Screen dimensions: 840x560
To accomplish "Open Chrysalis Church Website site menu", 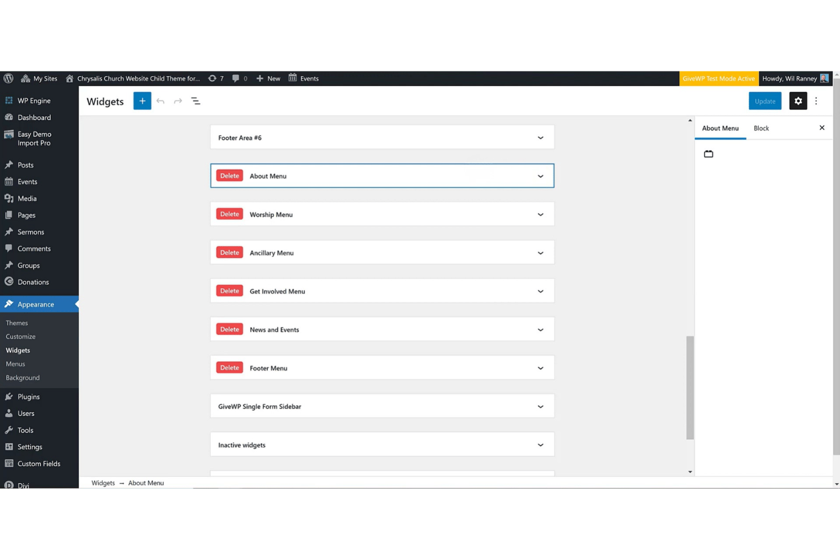I will pyautogui.click(x=133, y=78).
